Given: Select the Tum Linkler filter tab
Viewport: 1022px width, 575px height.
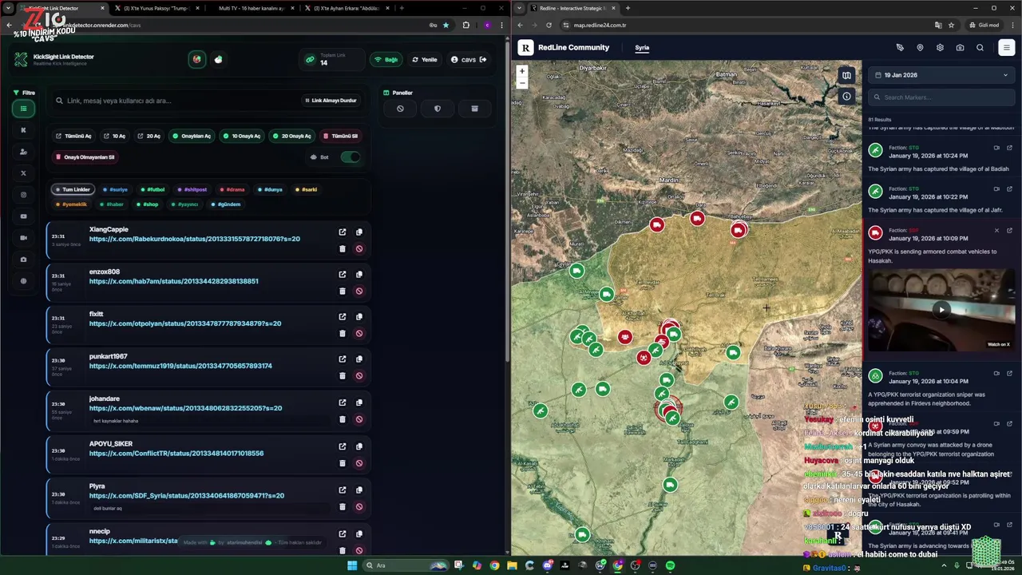Looking at the screenshot, I should click(73, 190).
